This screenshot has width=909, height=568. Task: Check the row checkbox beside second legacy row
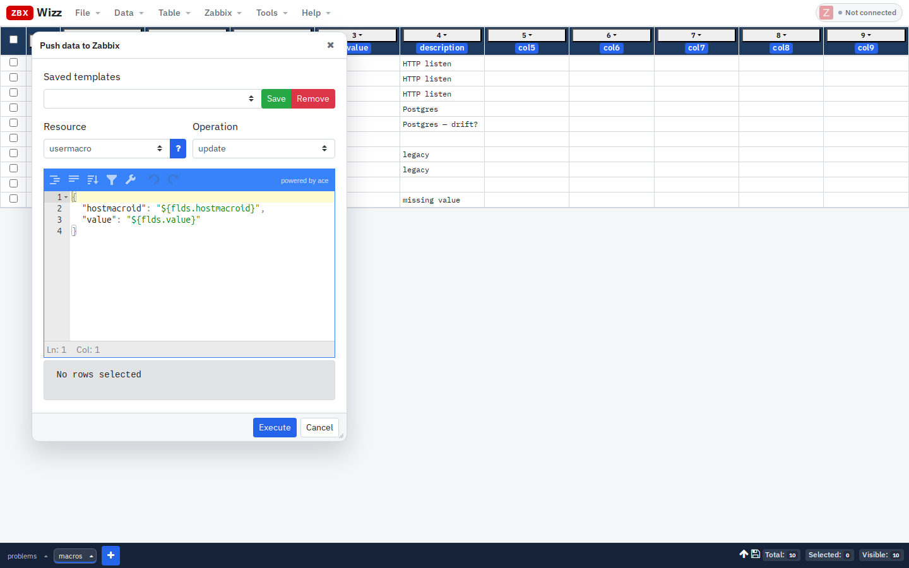pyautogui.click(x=13, y=169)
